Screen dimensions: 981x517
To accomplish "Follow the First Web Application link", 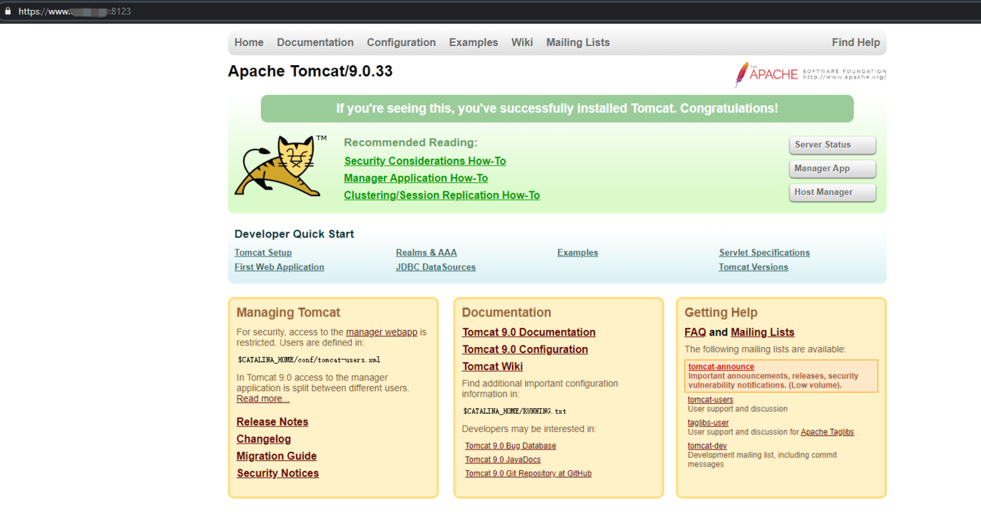I will (x=279, y=267).
